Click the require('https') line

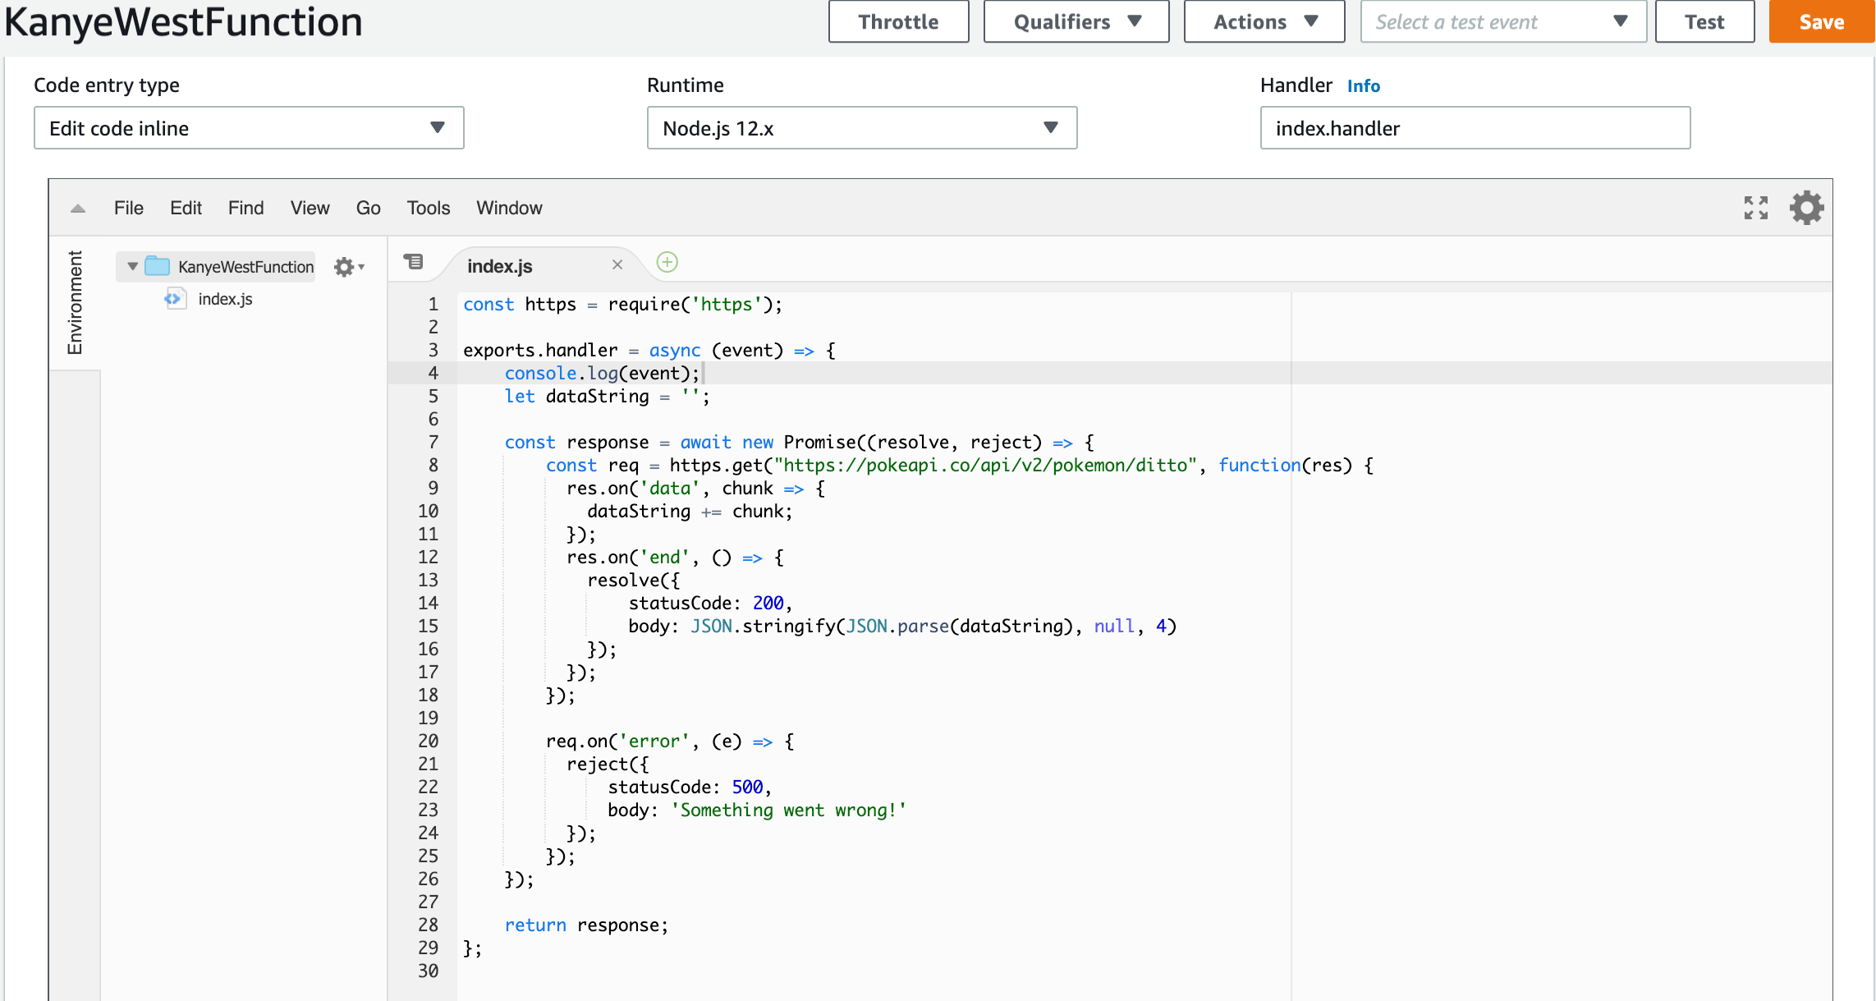[622, 305]
